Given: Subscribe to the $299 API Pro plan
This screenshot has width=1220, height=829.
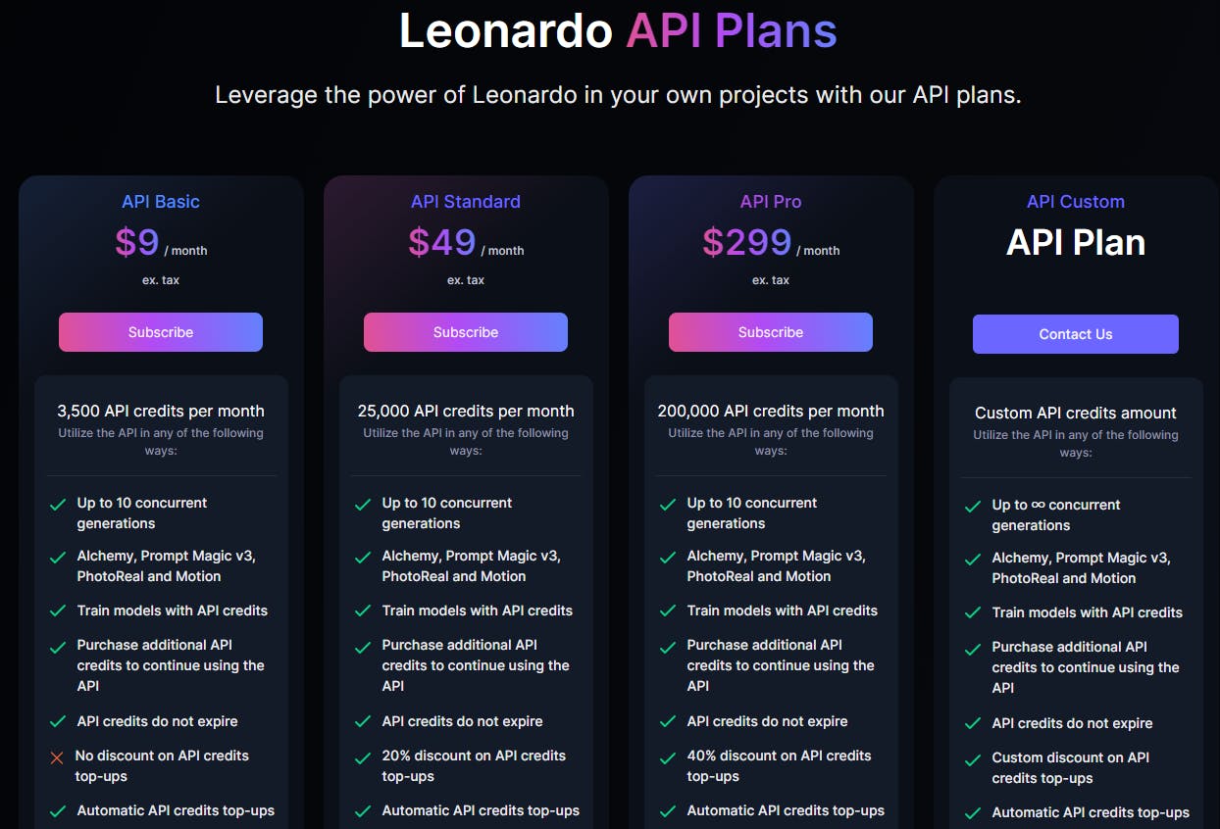Looking at the screenshot, I should click(771, 332).
